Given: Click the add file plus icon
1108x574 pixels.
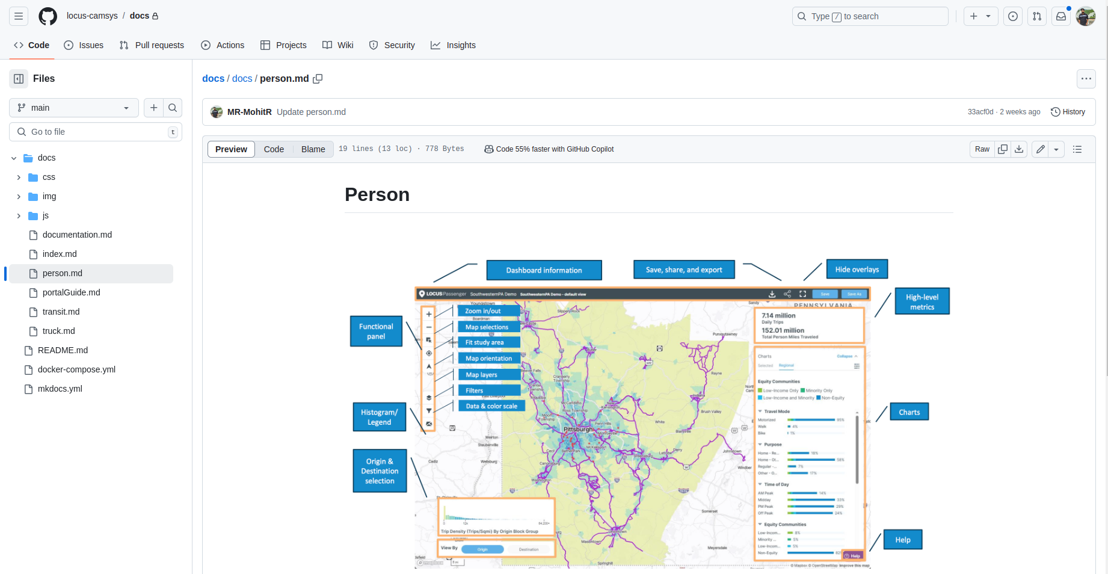Looking at the screenshot, I should point(154,108).
